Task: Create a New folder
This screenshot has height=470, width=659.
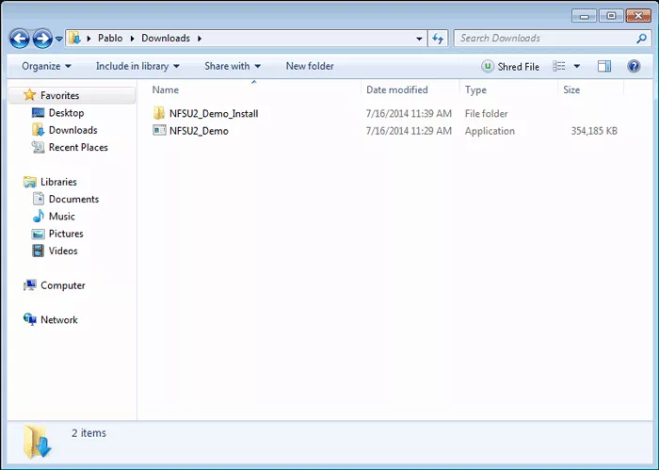Action: [310, 67]
